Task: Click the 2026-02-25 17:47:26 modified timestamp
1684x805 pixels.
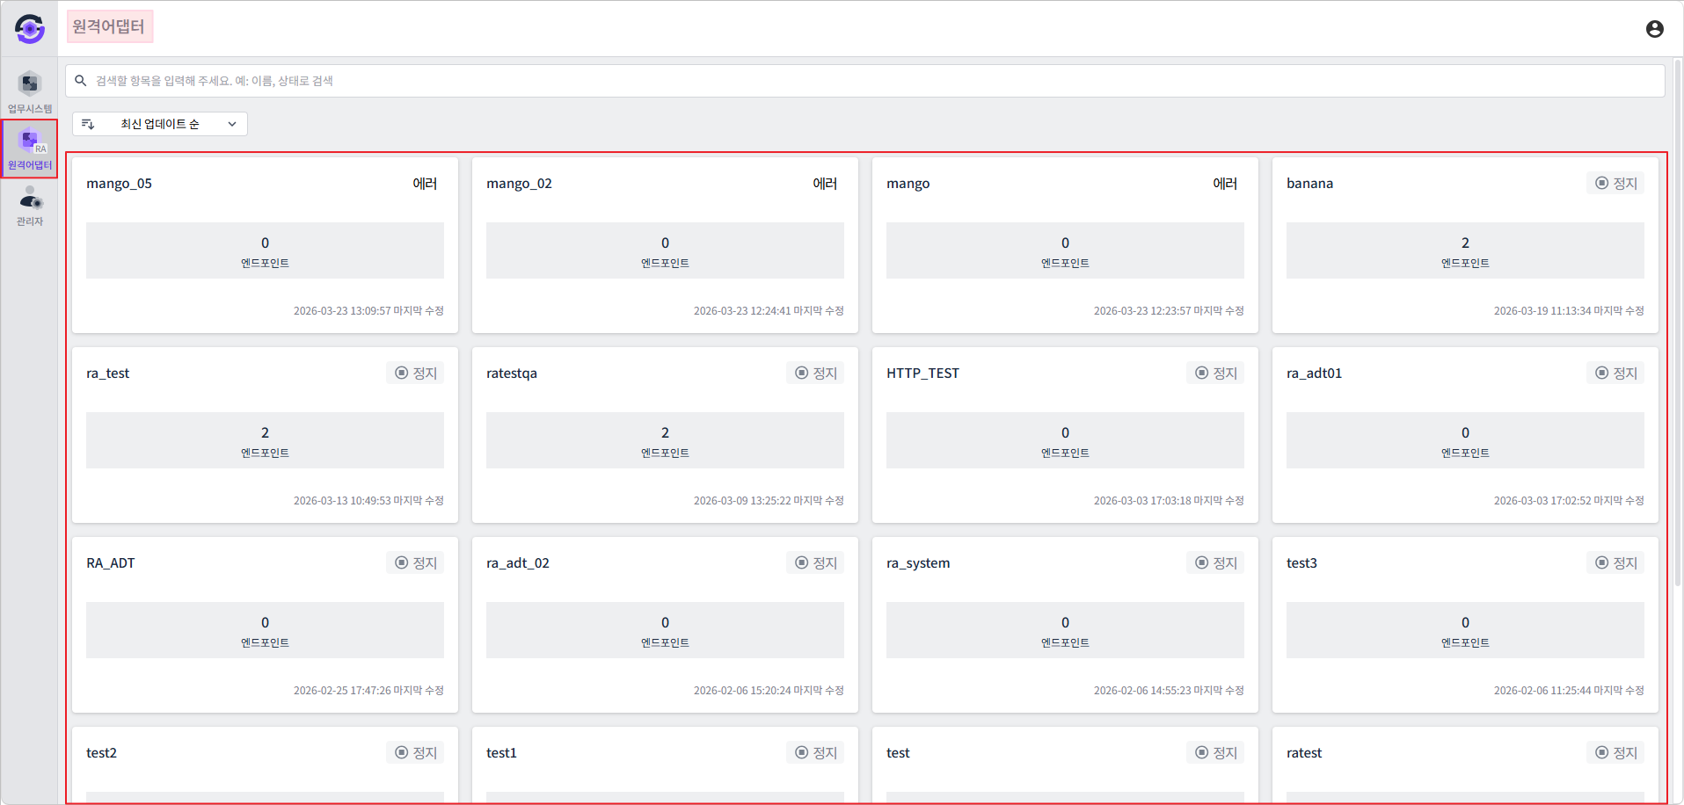Action: point(368,691)
